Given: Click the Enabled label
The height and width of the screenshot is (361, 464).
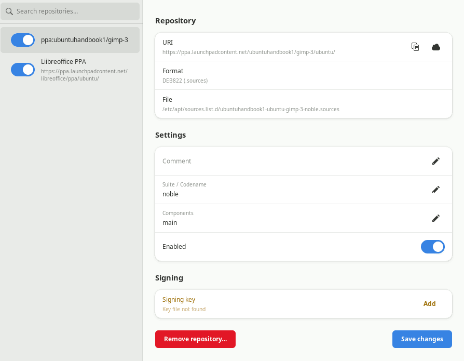Looking at the screenshot, I should 174,246.
